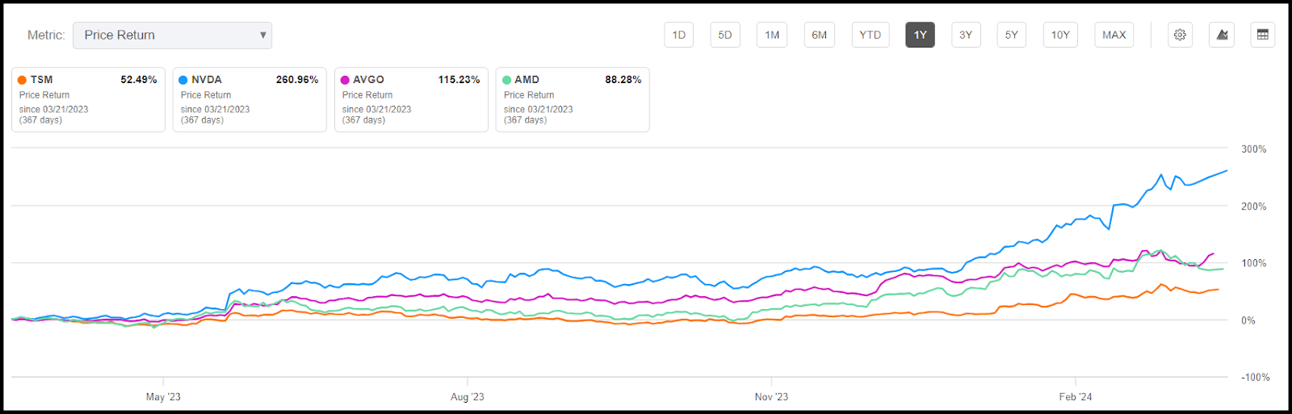
Task: Open the Metric Price Return dropdown
Action: tap(172, 35)
